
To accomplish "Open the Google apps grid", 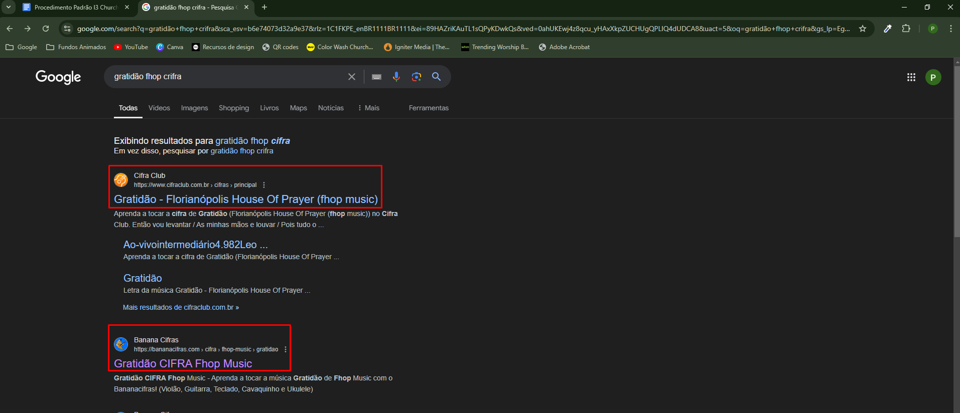I will pyautogui.click(x=911, y=77).
